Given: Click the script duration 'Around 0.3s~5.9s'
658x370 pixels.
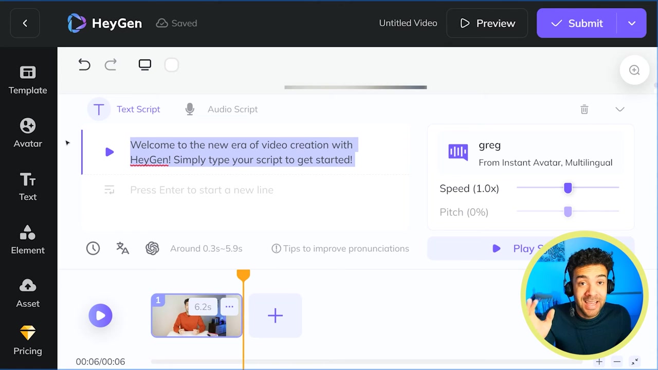Looking at the screenshot, I should (x=206, y=248).
